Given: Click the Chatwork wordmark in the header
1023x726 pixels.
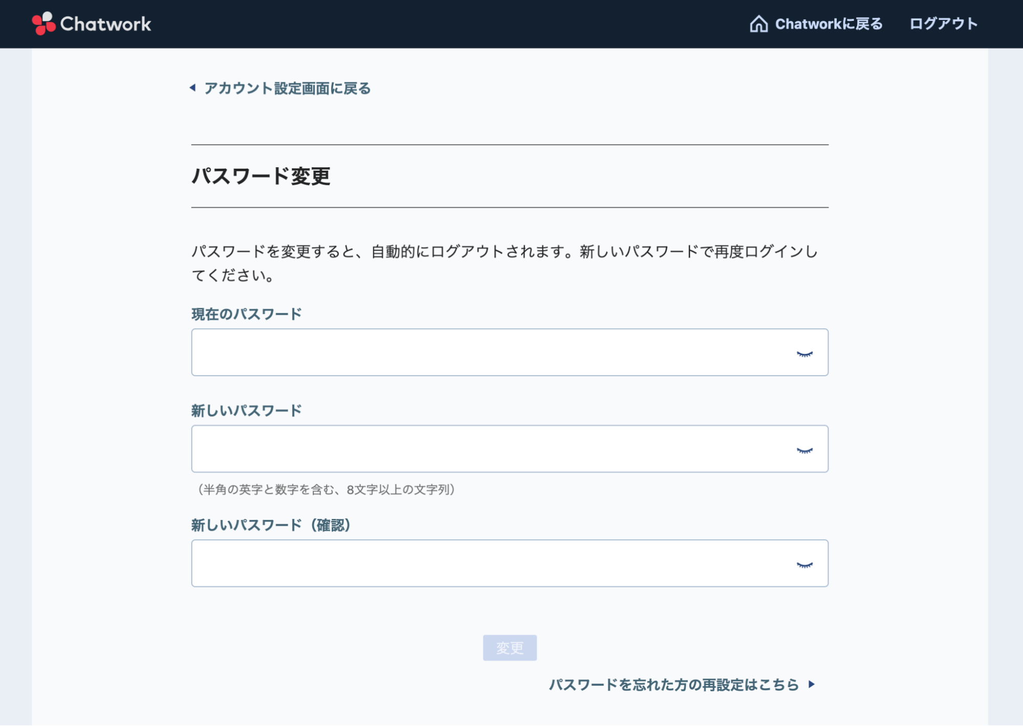Looking at the screenshot, I should 105,24.
